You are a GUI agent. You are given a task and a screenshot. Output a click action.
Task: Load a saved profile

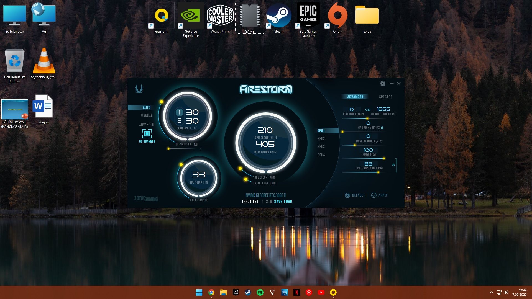(288, 202)
